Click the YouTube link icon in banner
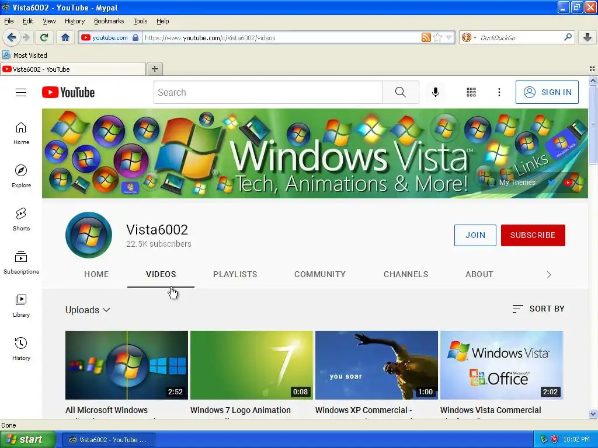The height and width of the screenshot is (448, 598). (x=568, y=183)
